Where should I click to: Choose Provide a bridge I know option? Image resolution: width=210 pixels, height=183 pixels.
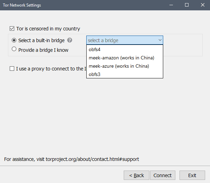pyautogui.click(x=14, y=49)
